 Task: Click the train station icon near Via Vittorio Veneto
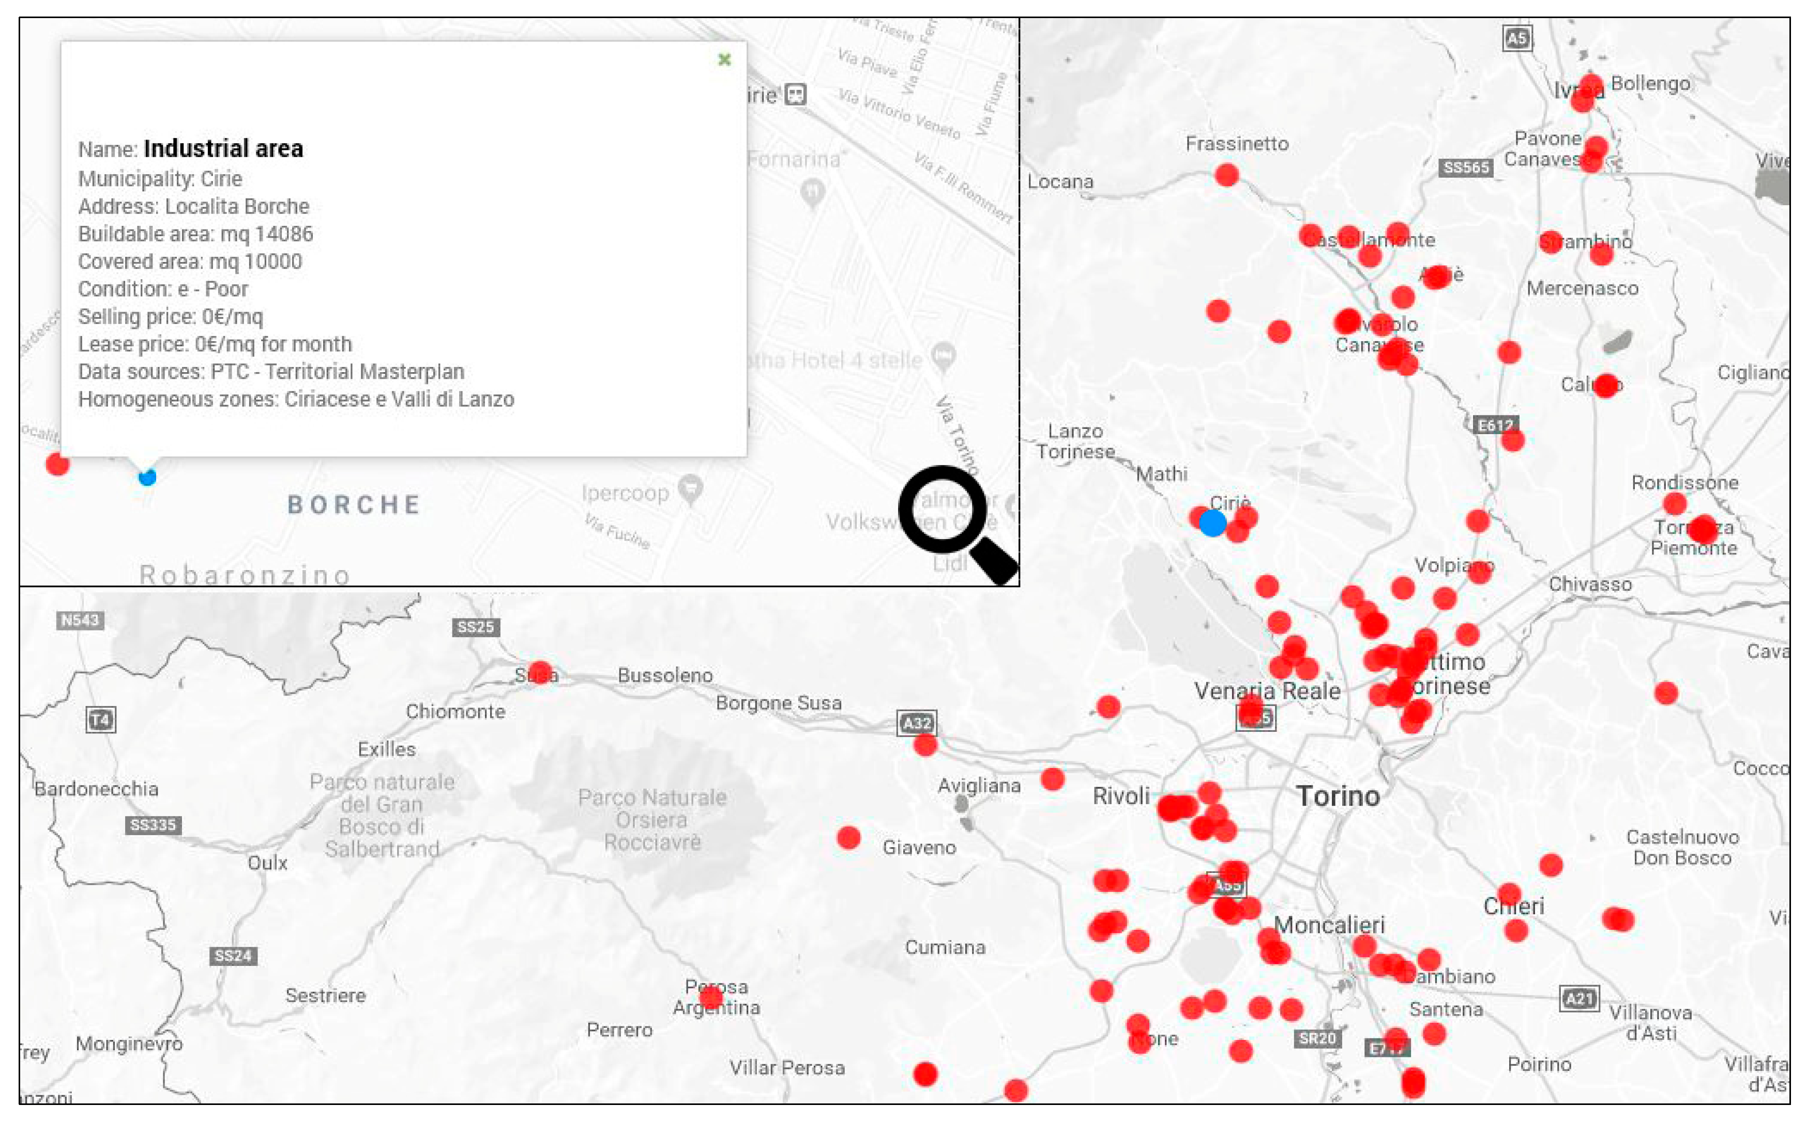point(796,95)
